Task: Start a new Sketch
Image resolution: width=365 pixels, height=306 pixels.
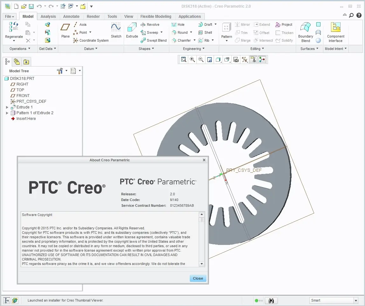Action: [x=116, y=30]
